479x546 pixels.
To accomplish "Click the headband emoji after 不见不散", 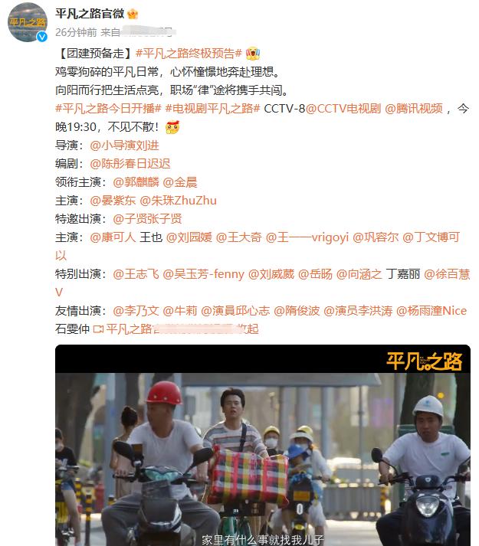I will [172, 127].
